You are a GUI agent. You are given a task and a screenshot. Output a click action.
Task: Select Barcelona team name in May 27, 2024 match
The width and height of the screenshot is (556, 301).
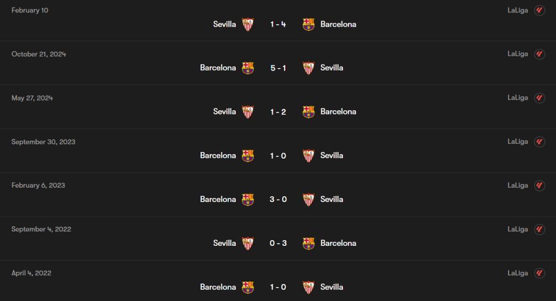[x=338, y=112]
